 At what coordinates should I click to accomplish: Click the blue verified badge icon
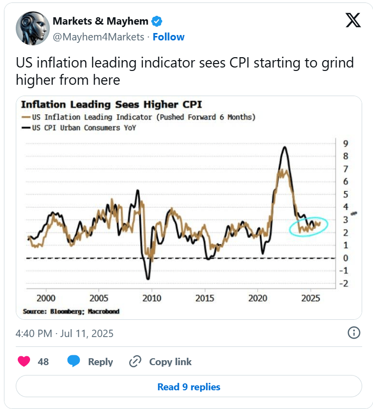click(x=157, y=21)
